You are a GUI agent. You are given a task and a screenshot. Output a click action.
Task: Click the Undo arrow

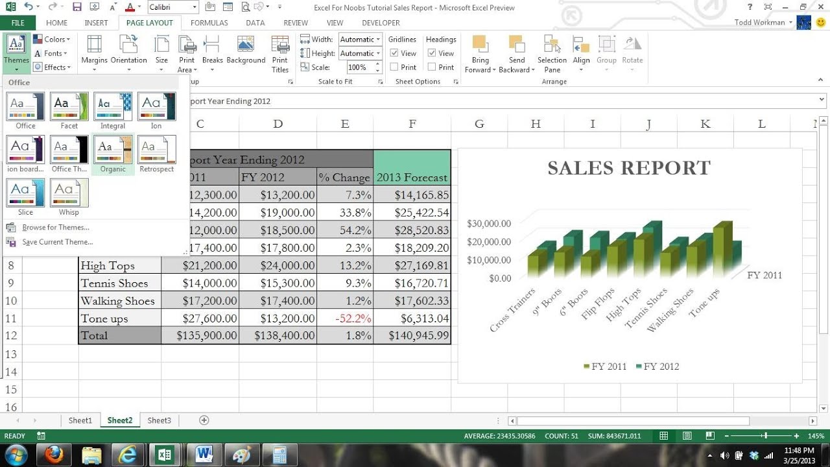tap(28, 7)
